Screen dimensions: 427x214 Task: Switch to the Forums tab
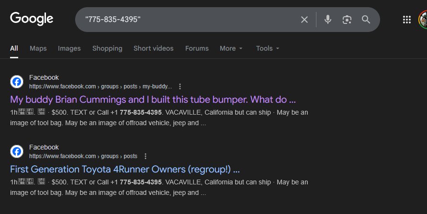197,48
